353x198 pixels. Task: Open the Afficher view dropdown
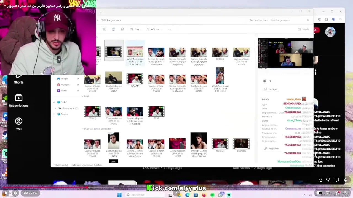click(x=154, y=29)
